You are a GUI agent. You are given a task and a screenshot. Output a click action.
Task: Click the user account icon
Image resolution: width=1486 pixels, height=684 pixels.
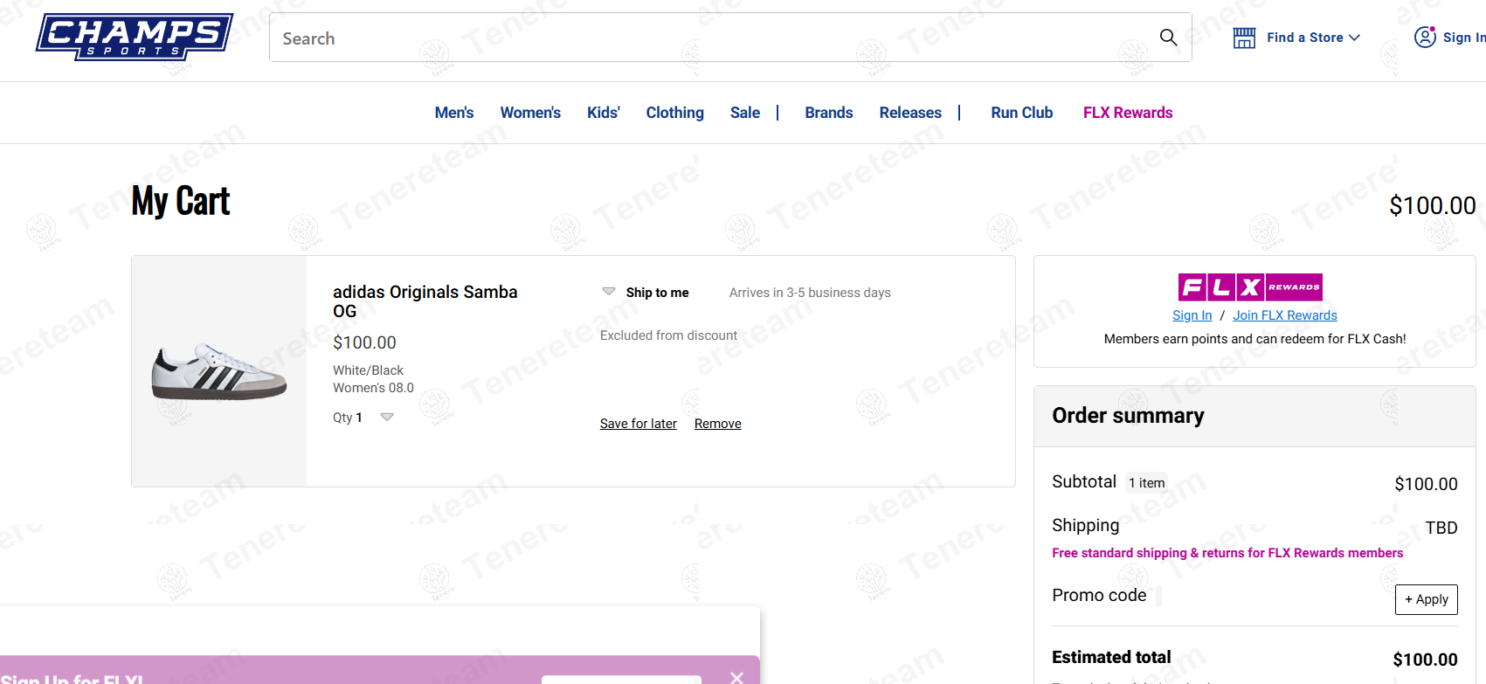pos(1425,37)
